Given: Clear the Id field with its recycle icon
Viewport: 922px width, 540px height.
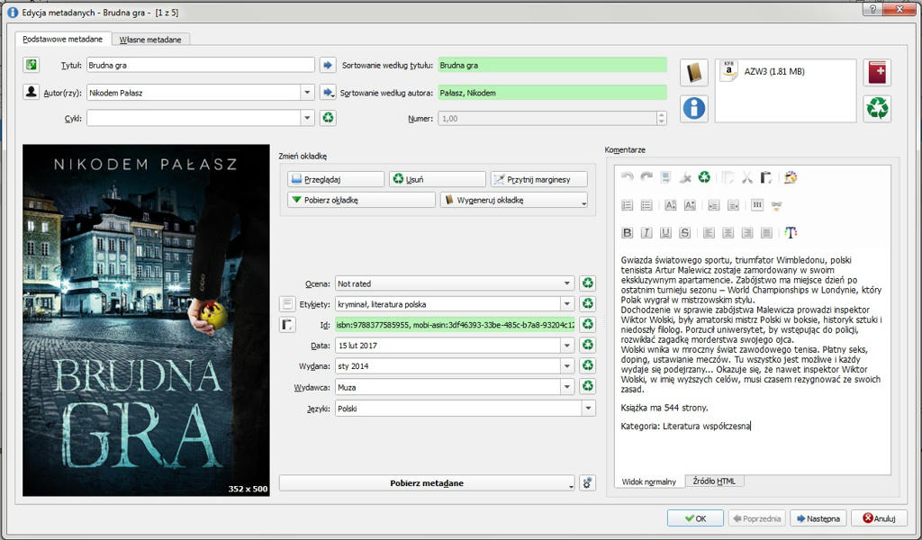Looking at the screenshot, I should [x=587, y=324].
